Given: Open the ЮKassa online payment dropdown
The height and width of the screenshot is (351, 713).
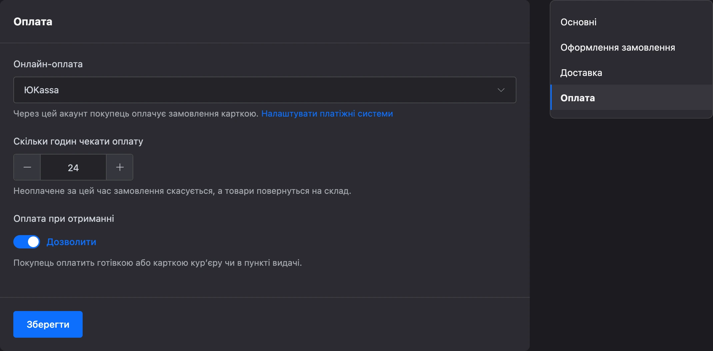Looking at the screenshot, I should tap(265, 90).
